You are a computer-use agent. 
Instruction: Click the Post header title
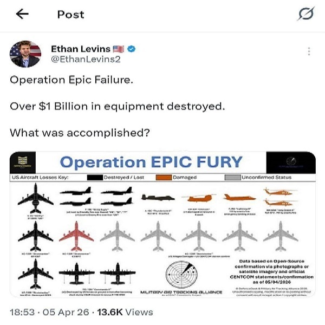tap(70, 15)
